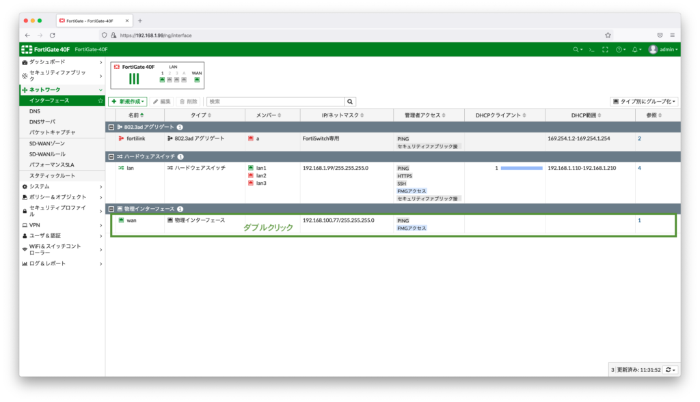700x402 pixels.
Task: Select the wan interface name
Action: point(131,220)
